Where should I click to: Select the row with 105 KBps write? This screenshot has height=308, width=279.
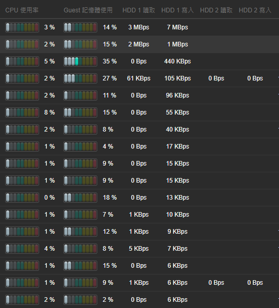click(x=139, y=78)
